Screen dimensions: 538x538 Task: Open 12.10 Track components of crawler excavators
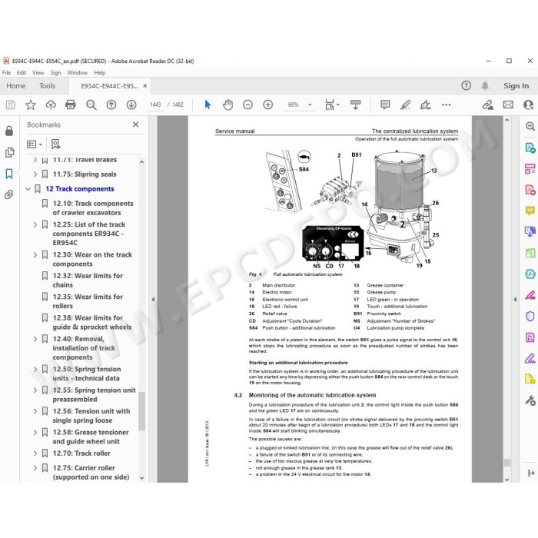click(93, 208)
